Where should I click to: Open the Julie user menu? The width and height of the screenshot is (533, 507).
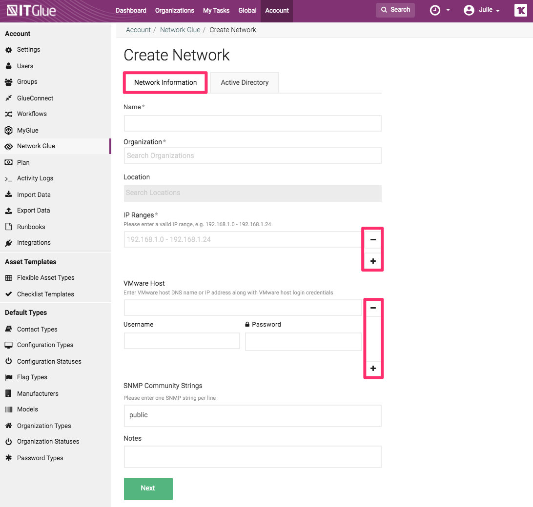coord(482,10)
